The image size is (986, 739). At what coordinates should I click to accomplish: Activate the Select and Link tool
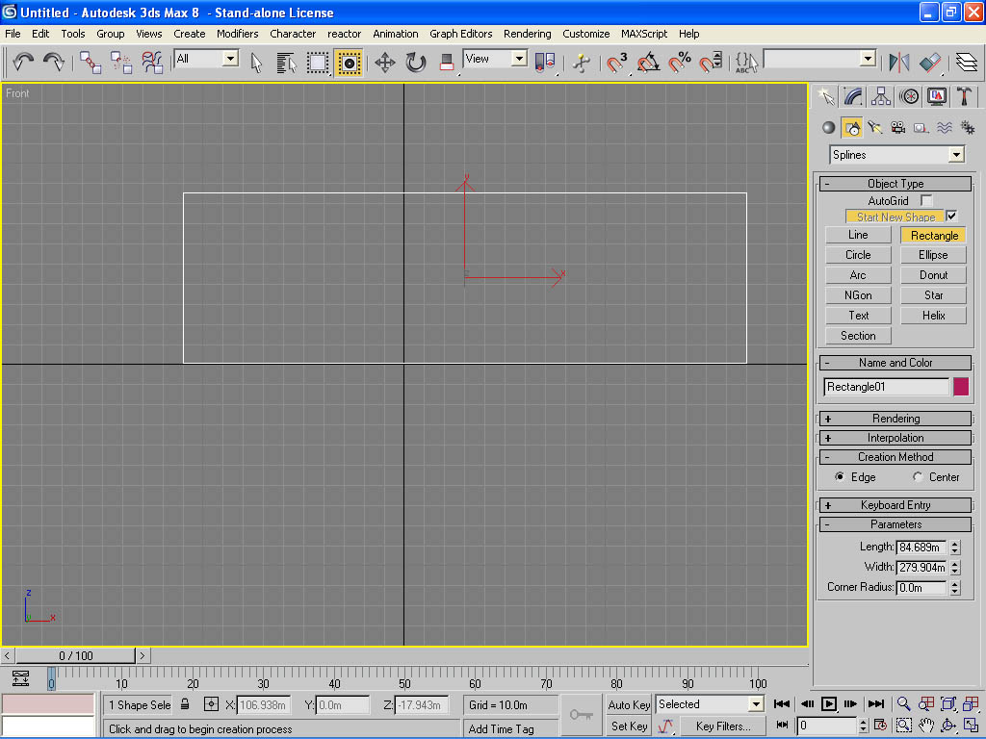coord(91,62)
